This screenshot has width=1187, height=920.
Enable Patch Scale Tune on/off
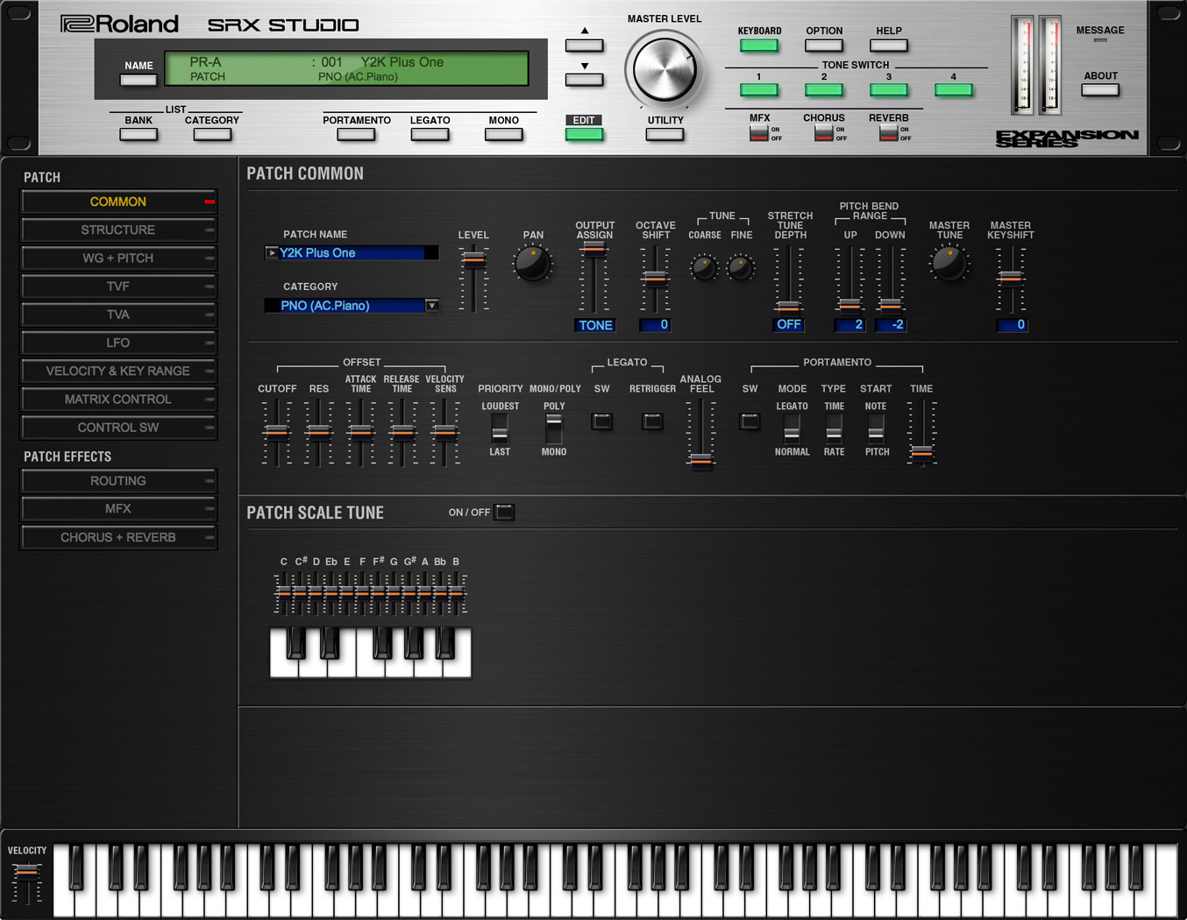(x=504, y=512)
